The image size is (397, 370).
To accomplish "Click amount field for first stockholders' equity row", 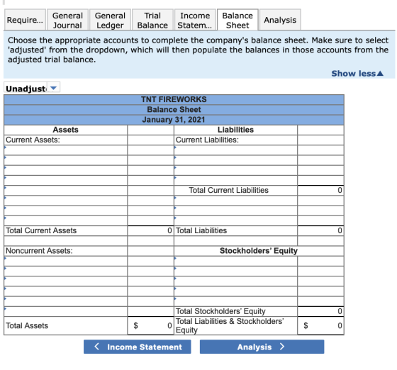I will tap(320, 261).
